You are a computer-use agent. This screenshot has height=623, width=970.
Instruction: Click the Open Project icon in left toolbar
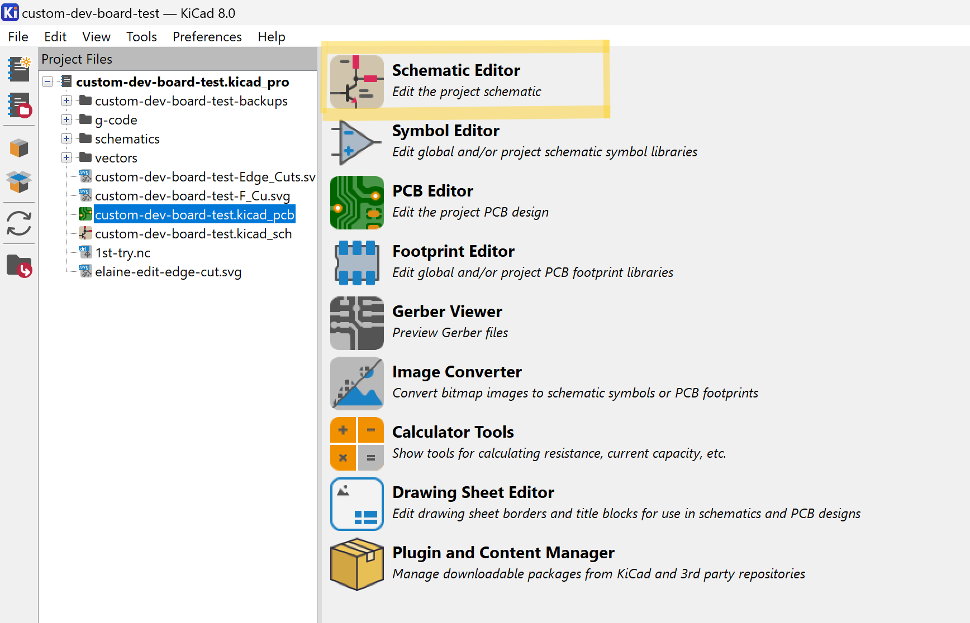tap(19, 105)
